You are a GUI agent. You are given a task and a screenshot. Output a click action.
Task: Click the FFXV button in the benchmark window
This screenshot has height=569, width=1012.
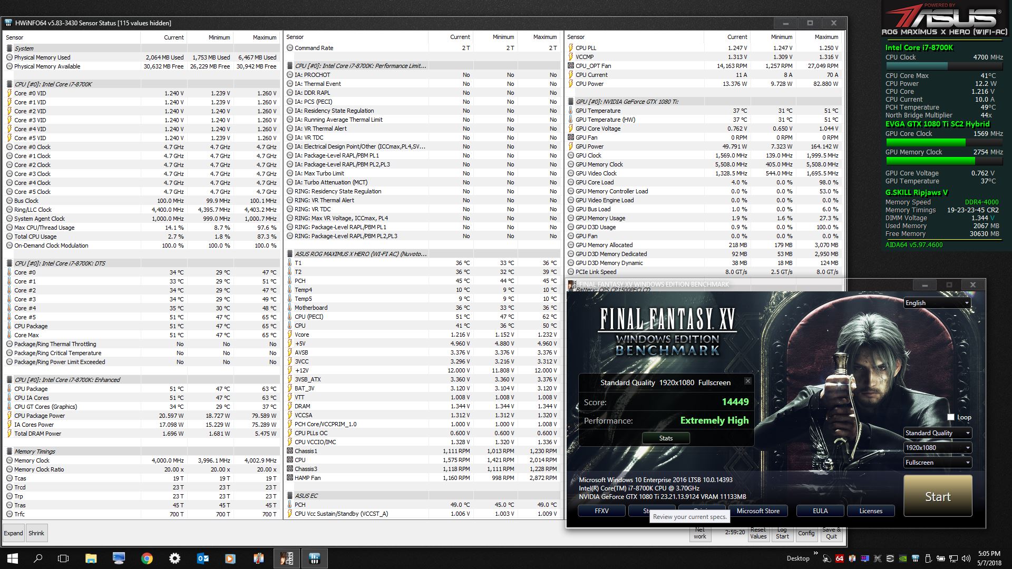tap(601, 511)
